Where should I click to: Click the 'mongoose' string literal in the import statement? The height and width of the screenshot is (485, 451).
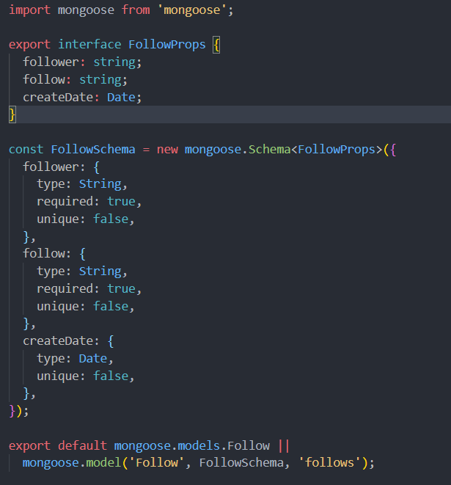pyautogui.click(x=191, y=10)
